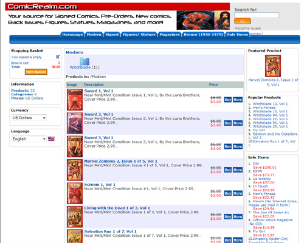Click the Image column header
The height and width of the screenshot is (243, 304).
coord(72,84)
